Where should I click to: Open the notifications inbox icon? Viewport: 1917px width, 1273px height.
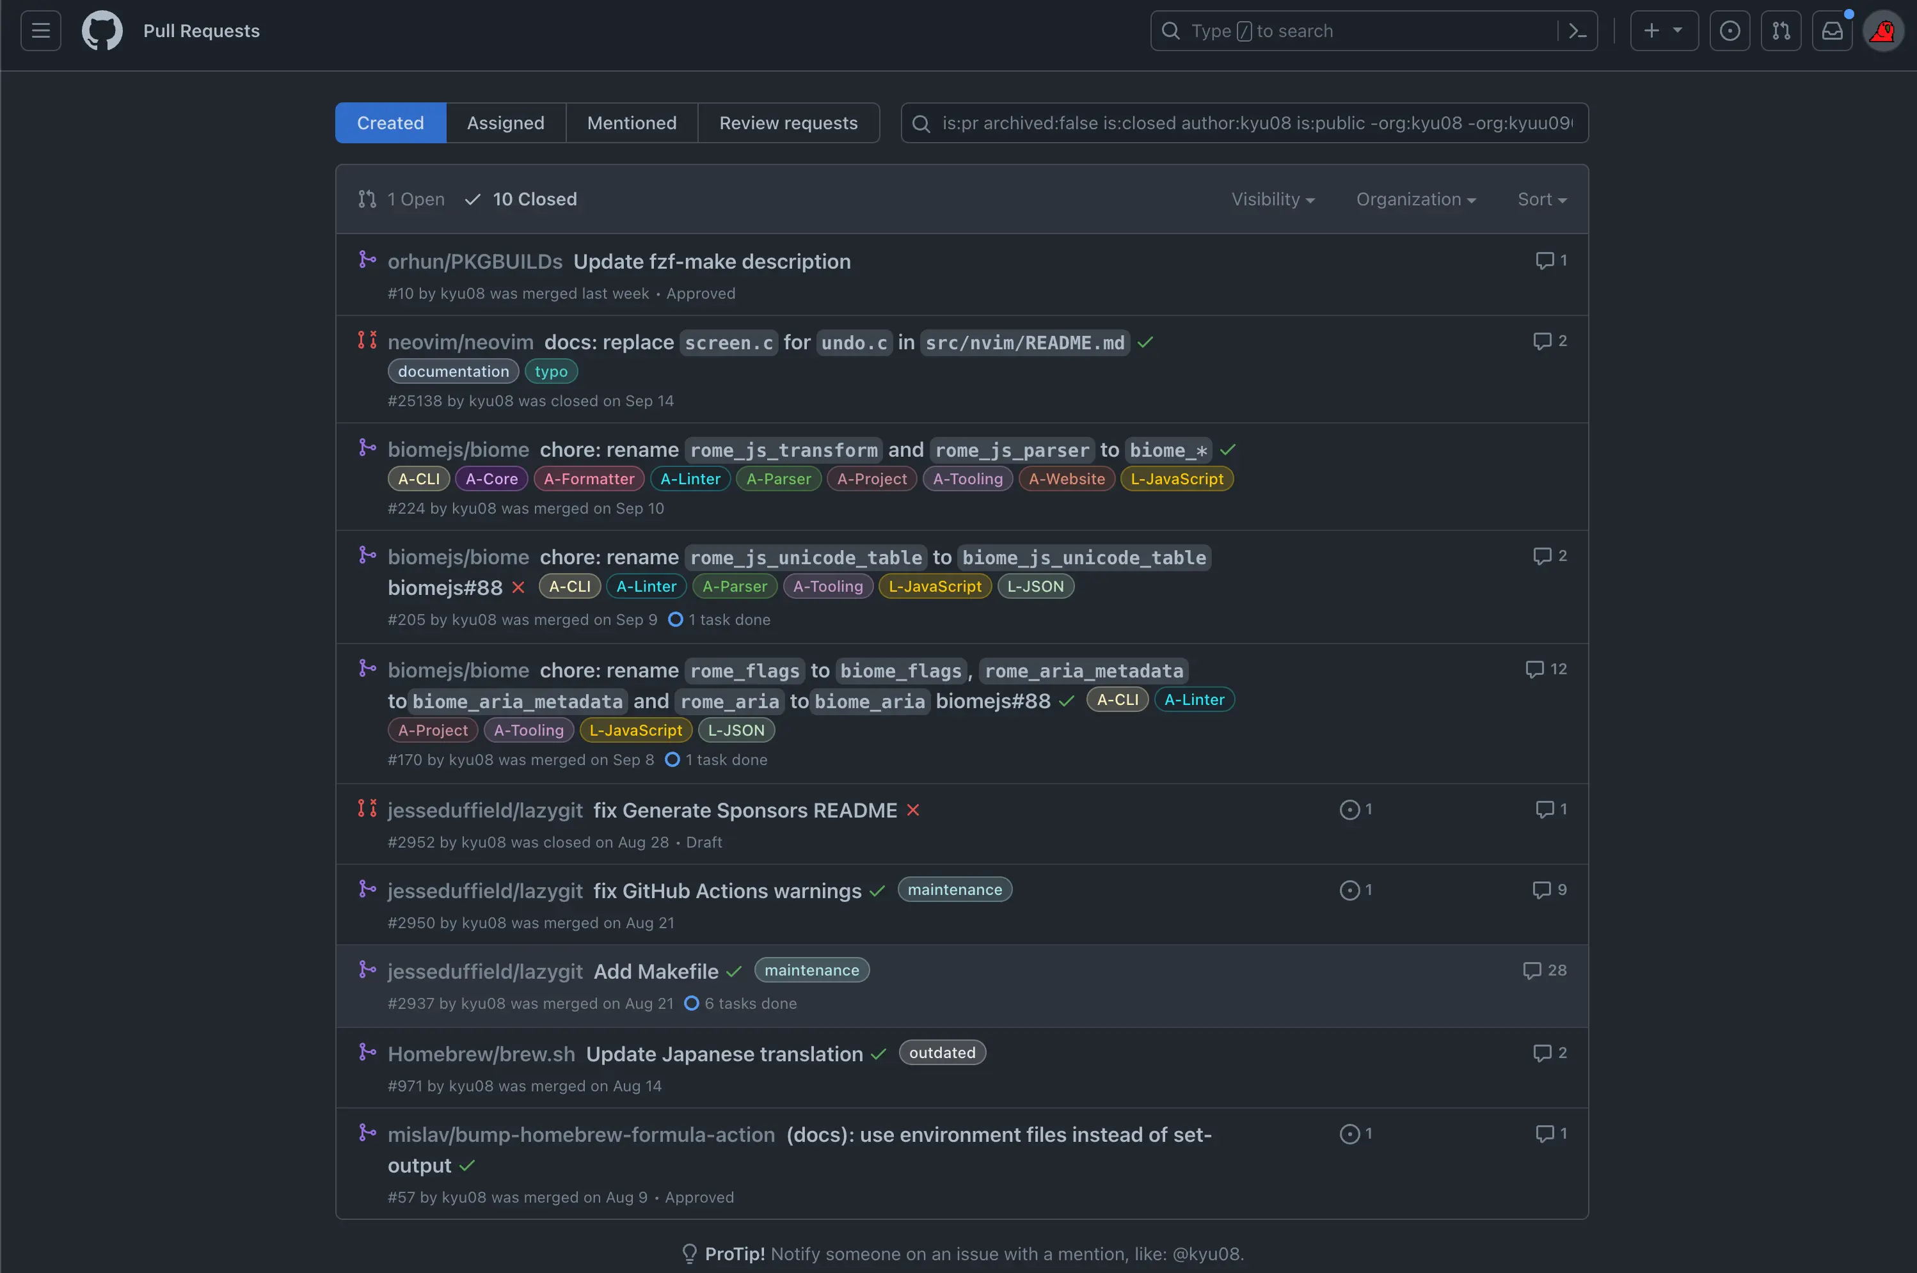tap(1832, 31)
